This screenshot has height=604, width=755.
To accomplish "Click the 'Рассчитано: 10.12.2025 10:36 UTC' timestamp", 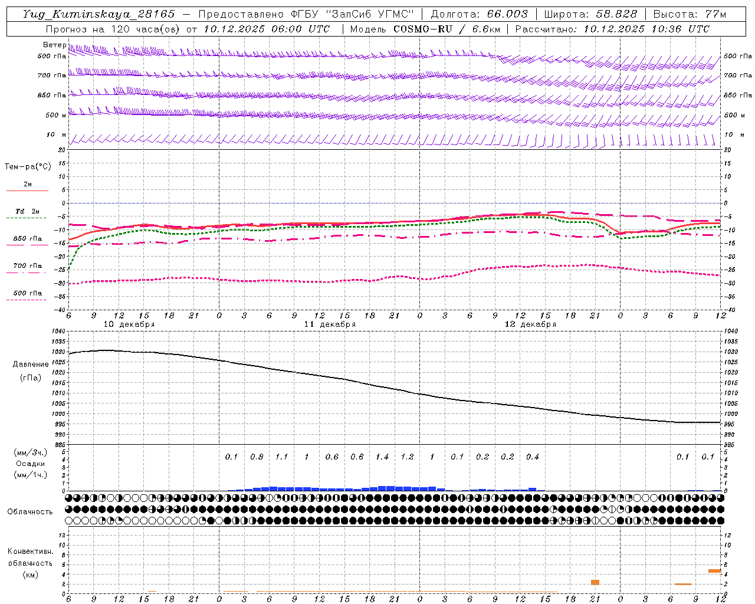I will click(612, 29).
